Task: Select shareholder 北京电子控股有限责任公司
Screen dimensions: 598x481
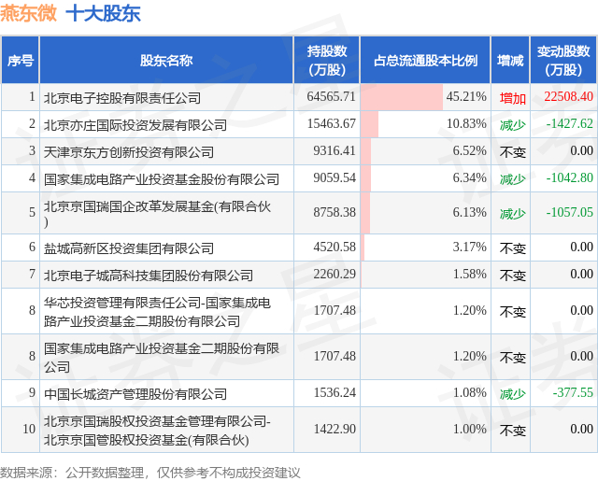Action: (122, 98)
